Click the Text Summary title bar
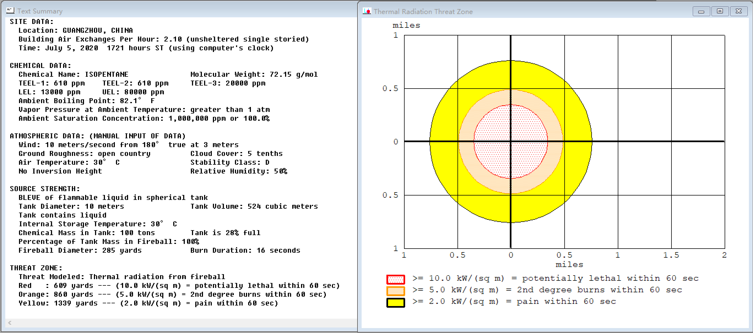The image size is (753, 333). pyautogui.click(x=175, y=11)
